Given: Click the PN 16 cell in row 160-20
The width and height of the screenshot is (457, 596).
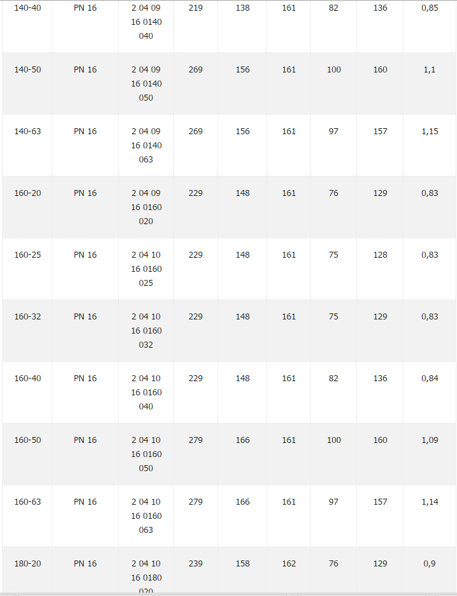Looking at the screenshot, I should [85, 193].
